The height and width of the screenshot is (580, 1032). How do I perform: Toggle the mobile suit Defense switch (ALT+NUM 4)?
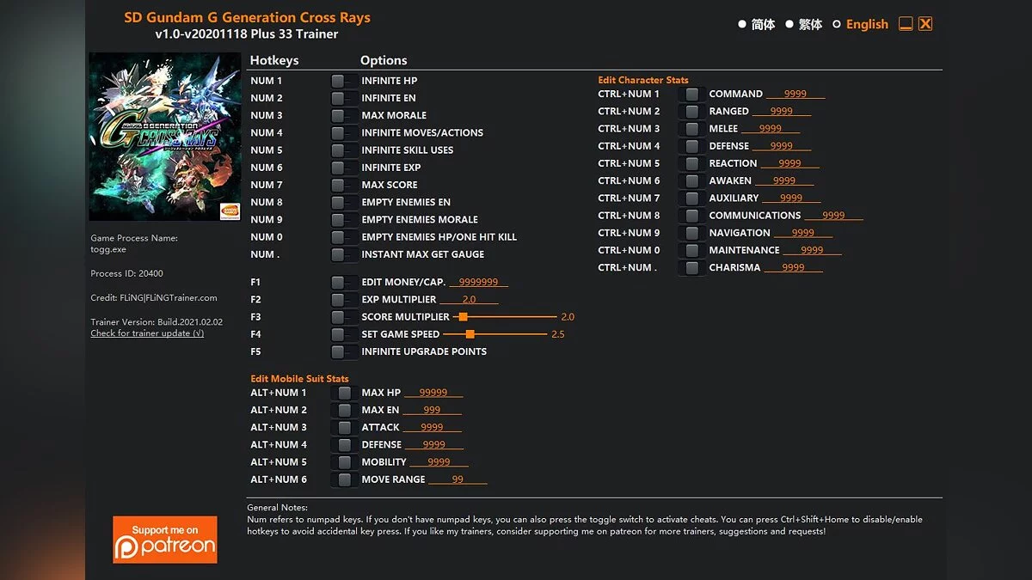tap(344, 445)
